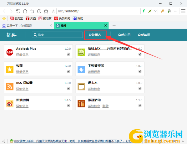This screenshot has width=187, height=144.
Task: Click the 收藏 yellow star plugin icon
Action: click(x=10, y=69)
